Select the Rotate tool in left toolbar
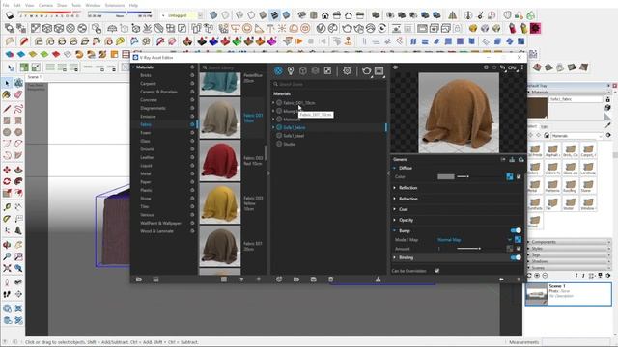Screen dimensions: 618x347 [x=7, y=181]
